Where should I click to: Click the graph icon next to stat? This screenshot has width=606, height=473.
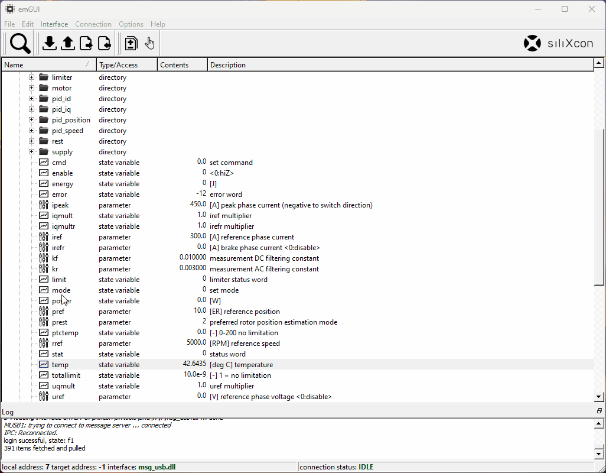pyautogui.click(x=44, y=354)
